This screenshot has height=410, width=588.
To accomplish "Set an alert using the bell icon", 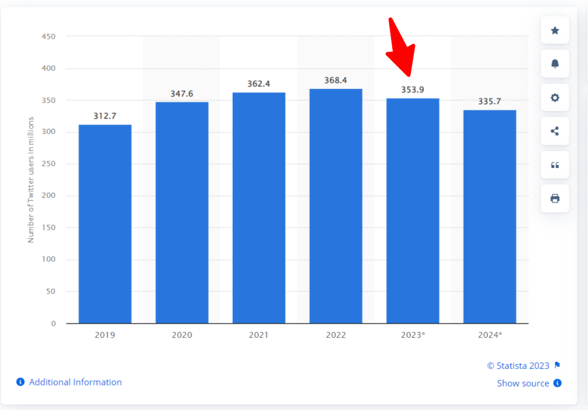I will pyautogui.click(x=554, y=64).
